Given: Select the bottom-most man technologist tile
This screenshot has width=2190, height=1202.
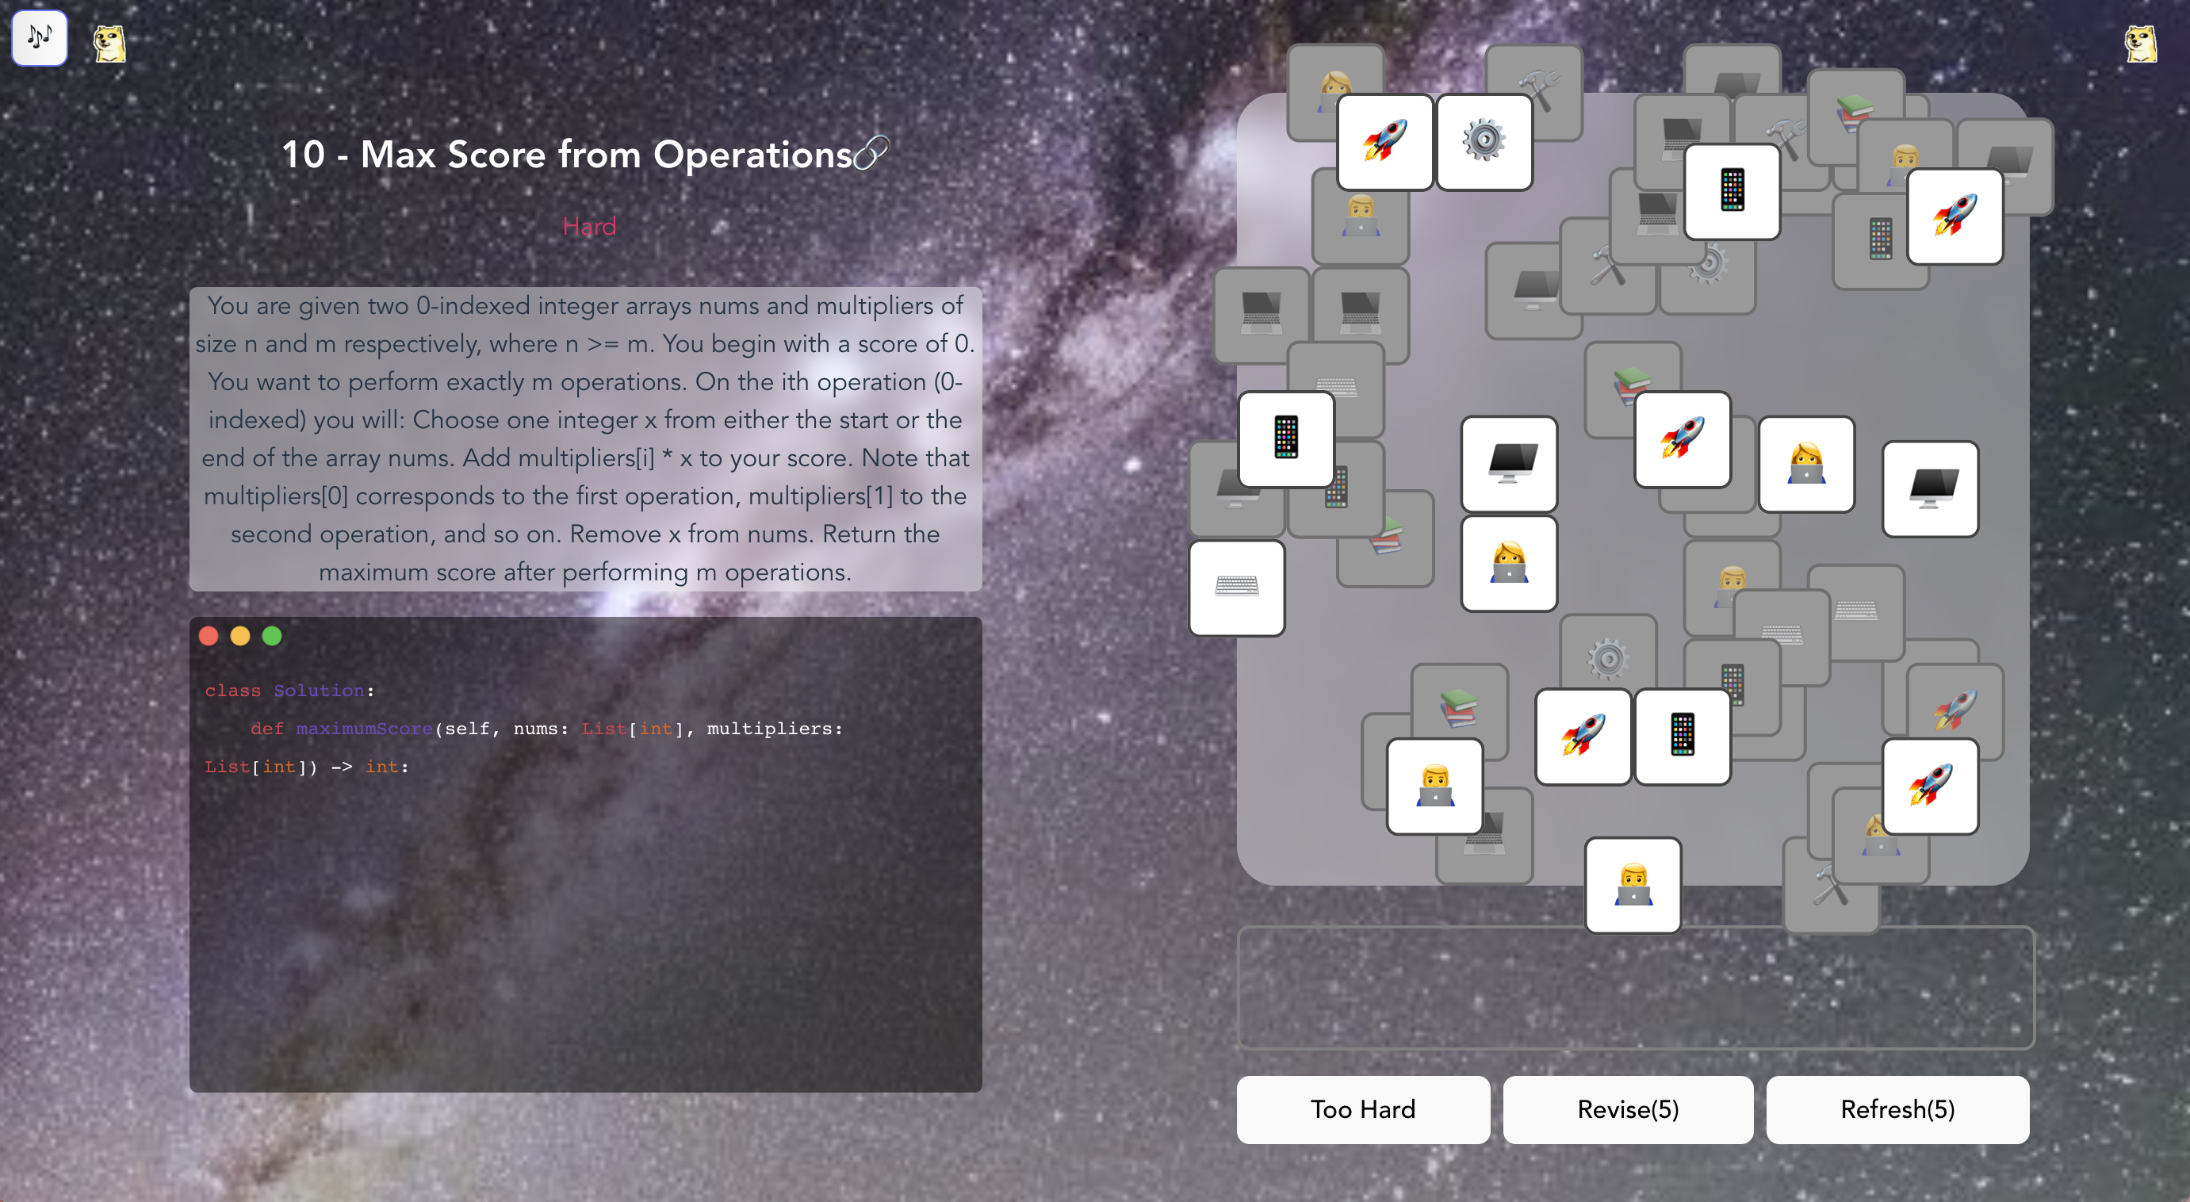Looking at the screenshot, I should tap(1633, 885).
